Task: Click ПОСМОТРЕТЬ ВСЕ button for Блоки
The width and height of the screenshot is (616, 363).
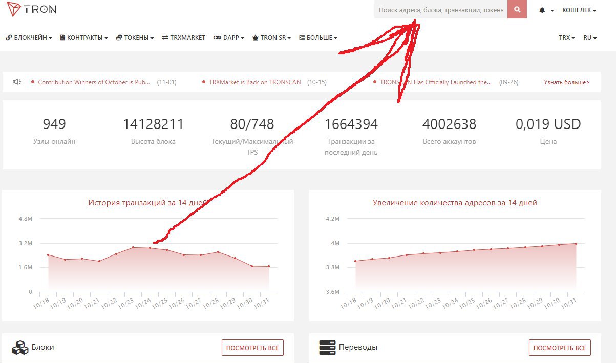Action: coord(252,348)
